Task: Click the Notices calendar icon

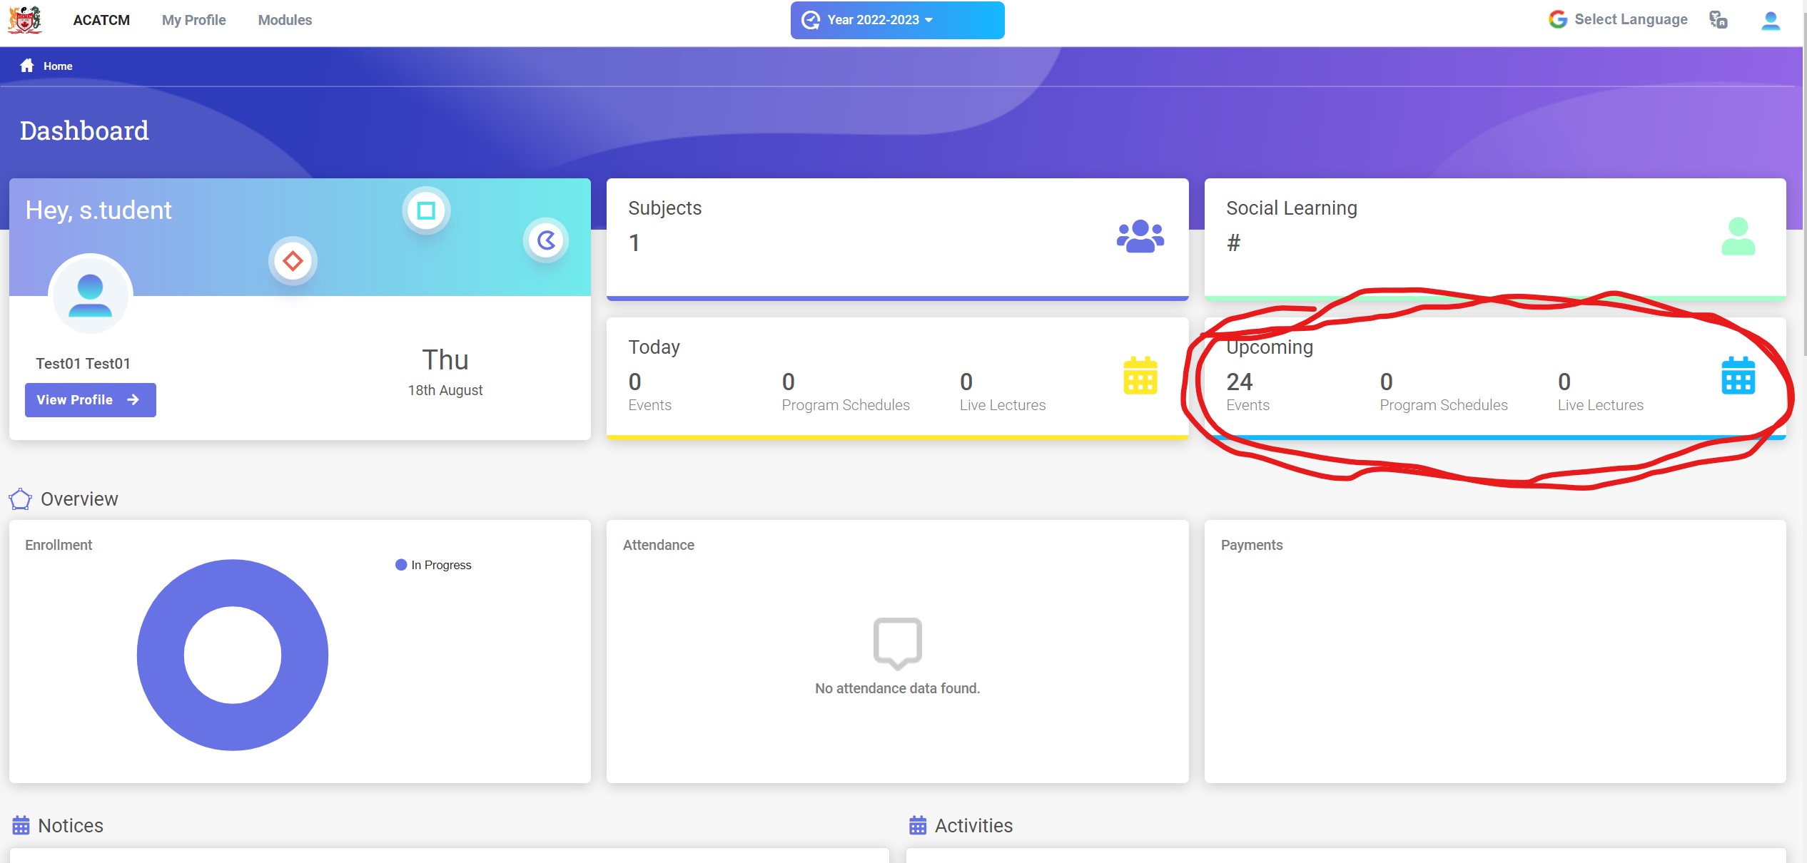Action: tap(21, 825)
